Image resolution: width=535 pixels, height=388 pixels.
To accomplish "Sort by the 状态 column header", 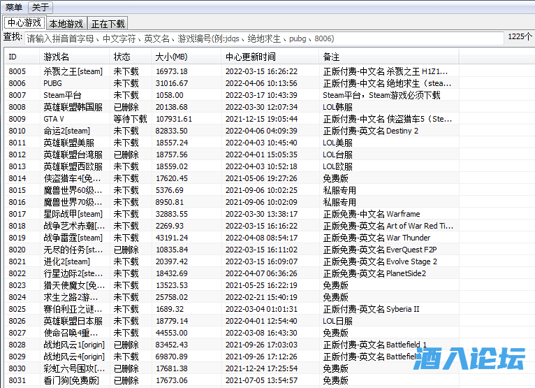I will click(x=131, y=57).
